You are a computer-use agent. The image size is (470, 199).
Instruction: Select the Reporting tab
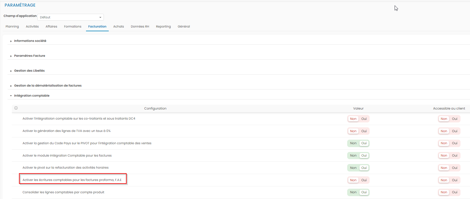(x=163, y=27)
